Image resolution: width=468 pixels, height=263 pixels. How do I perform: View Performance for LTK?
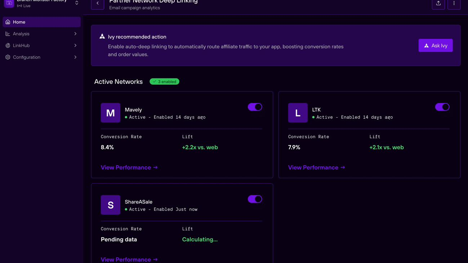coord(317,167)
